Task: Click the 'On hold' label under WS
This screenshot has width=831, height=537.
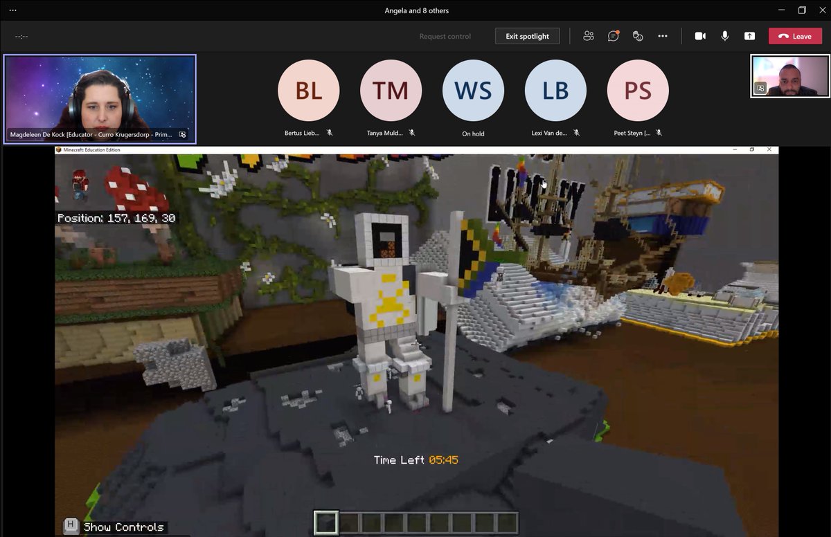Action: (x=473, y=134)
